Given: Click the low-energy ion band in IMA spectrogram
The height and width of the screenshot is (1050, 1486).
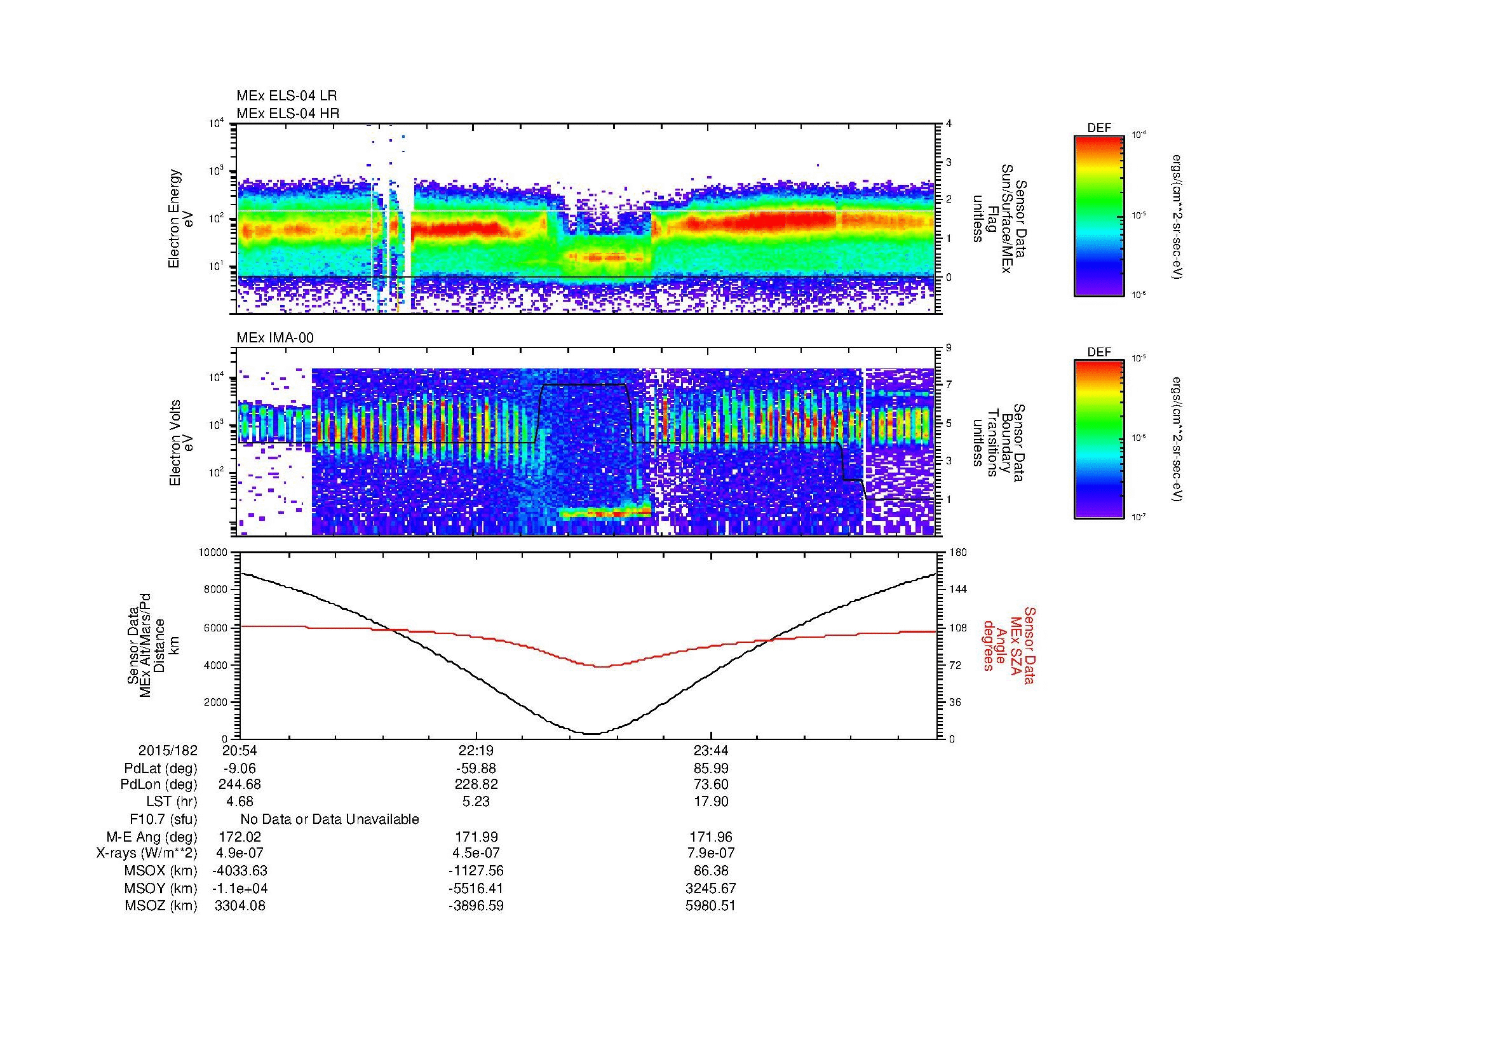Looking at the screenshot, I should (606, 513).
